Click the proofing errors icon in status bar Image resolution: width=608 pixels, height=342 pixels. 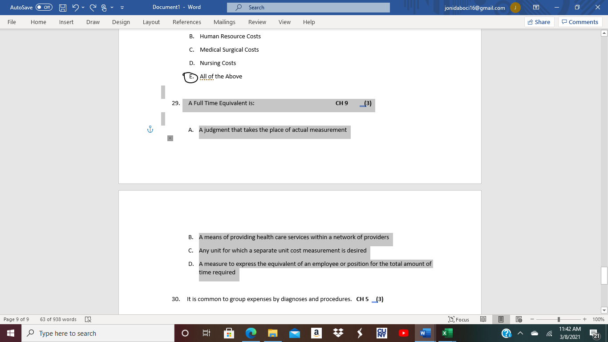coord(88,319)
